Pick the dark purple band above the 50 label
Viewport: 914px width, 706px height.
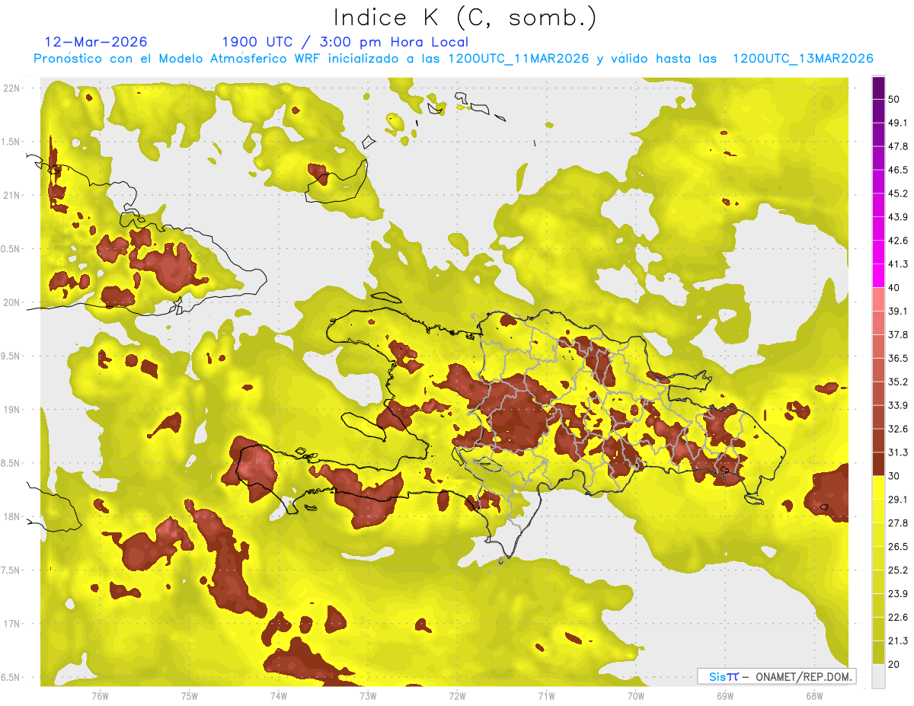pyautogui.click(x=878, y=88)
